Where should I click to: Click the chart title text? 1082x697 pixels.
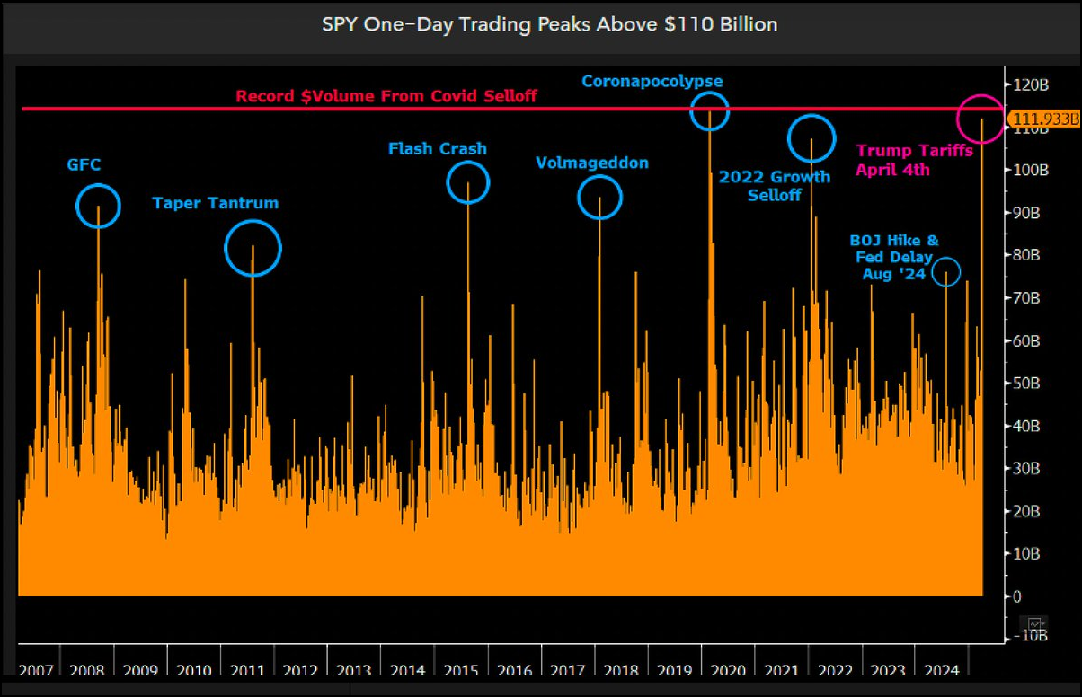click(x=549, y=24)
